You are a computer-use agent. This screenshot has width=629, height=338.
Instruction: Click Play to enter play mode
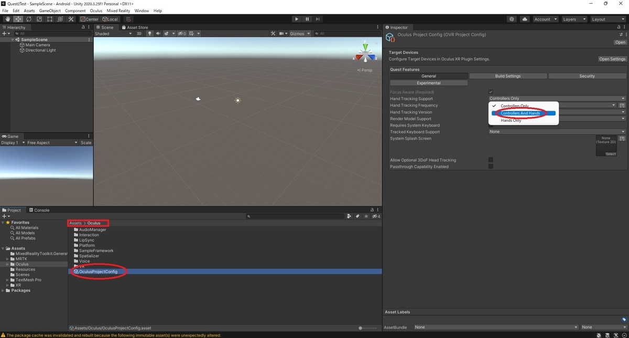[x=296, y=19]
